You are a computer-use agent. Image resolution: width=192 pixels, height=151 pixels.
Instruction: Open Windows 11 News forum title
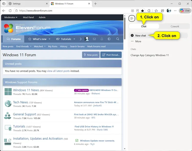point(26,90)
